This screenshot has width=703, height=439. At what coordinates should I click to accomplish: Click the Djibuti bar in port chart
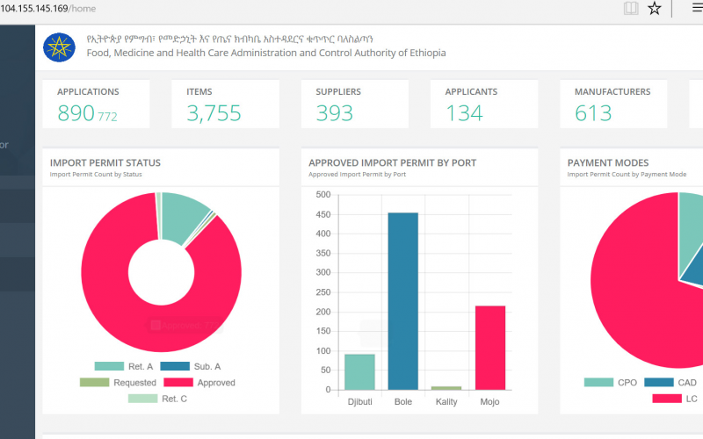tap(359, 371)
